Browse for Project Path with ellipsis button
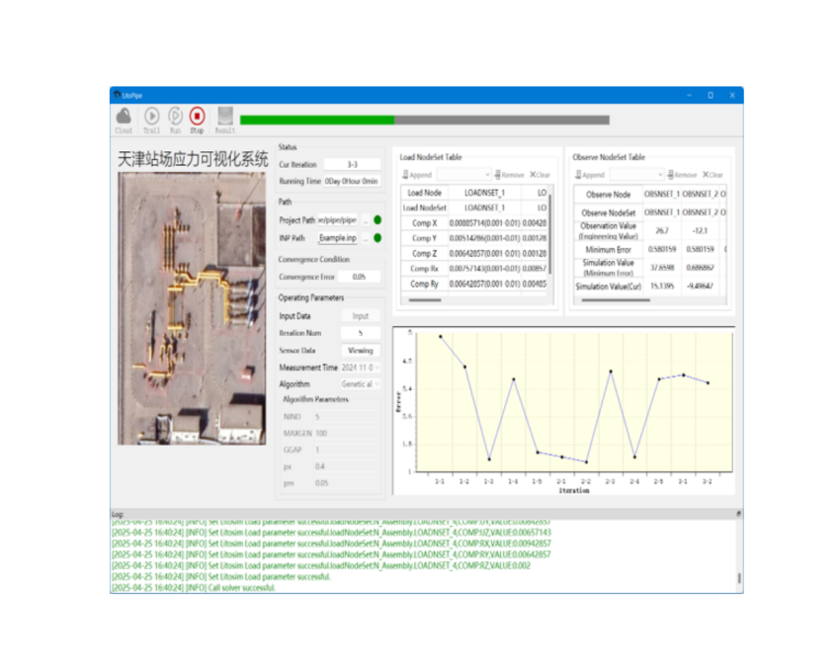This screenshot has width=840, height=672. tap(366, 220)
